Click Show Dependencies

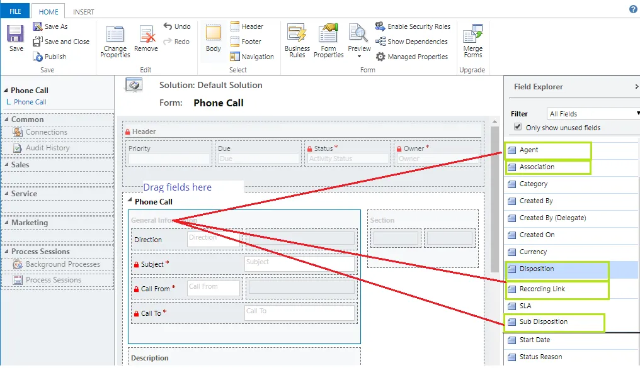pyautogui.click(x=411, y=42)
